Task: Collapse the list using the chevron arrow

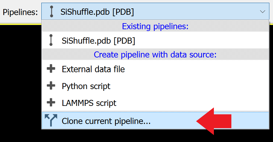Action: 262,12
